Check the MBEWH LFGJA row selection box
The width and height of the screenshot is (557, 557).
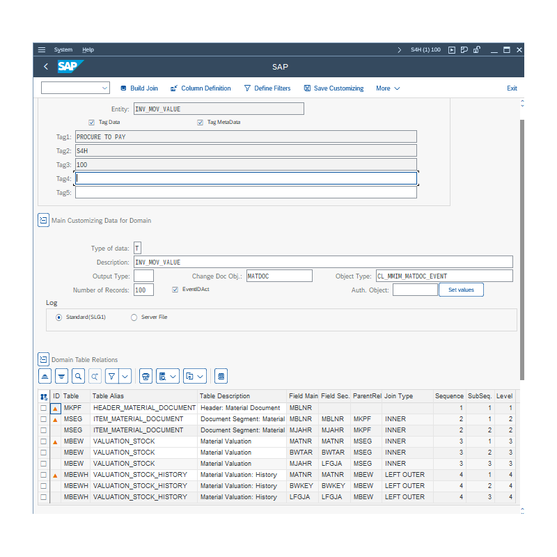point(43,497)
